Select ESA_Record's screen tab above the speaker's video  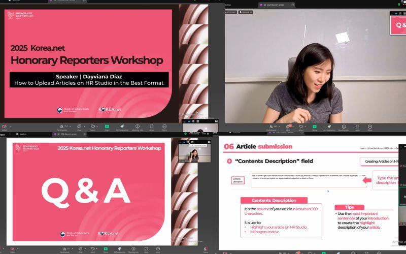tap(276, 5)
